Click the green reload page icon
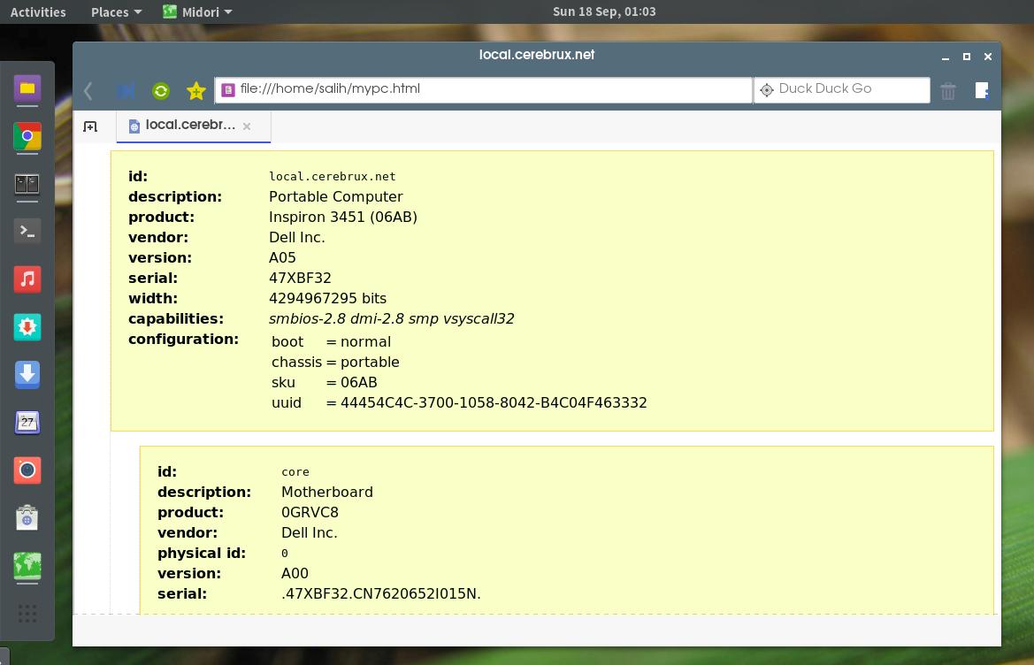Screen dimensions: 1034x665 click(x=160, y=90)
